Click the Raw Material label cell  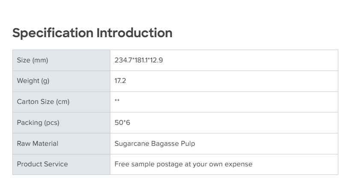pyautogui.click(x=38, y=144)
